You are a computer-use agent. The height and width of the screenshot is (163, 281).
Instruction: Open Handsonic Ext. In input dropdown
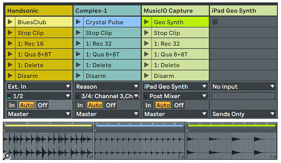[x=39, y=87]
